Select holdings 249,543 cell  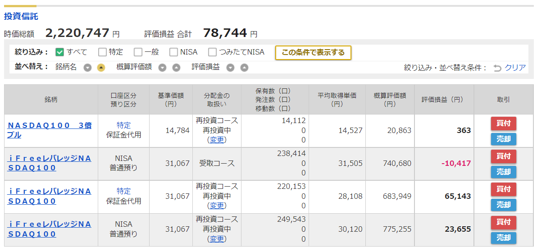(291, 219)
